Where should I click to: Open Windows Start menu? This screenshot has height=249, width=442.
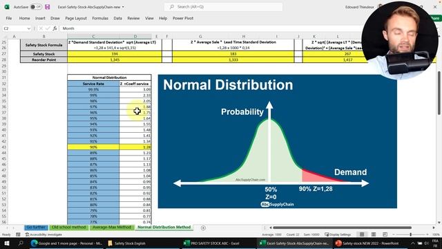tap(7, 243)
